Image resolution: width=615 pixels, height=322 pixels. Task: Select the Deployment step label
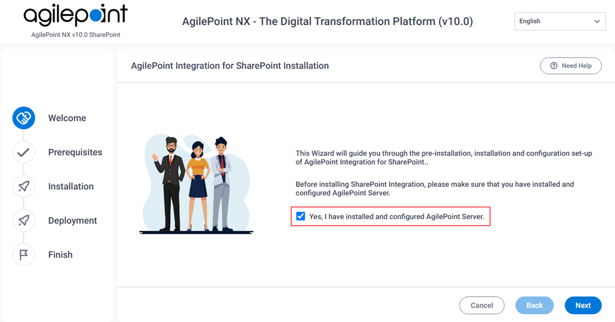73,220
